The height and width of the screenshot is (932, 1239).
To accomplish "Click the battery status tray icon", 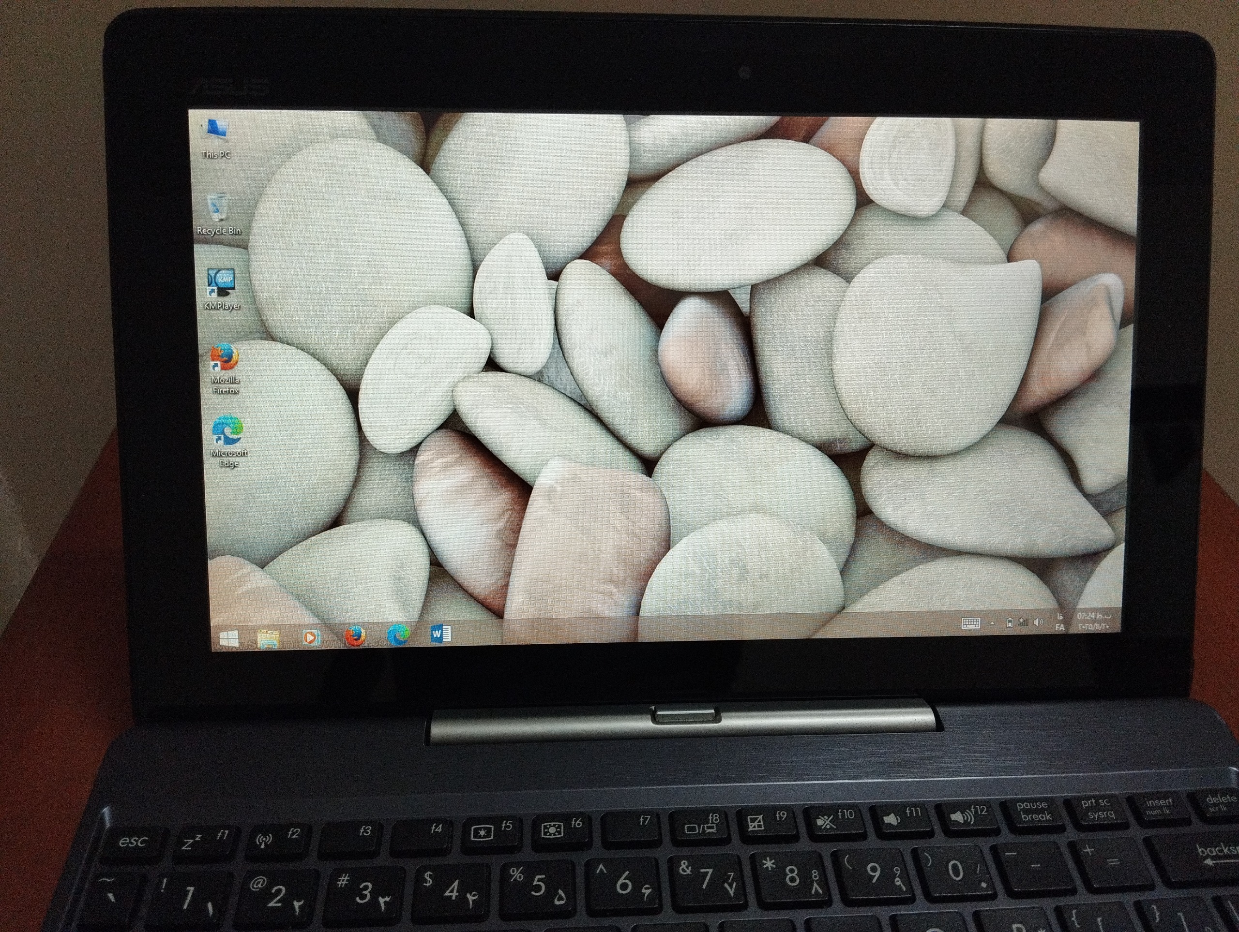I will click(x=1009, y=623).
